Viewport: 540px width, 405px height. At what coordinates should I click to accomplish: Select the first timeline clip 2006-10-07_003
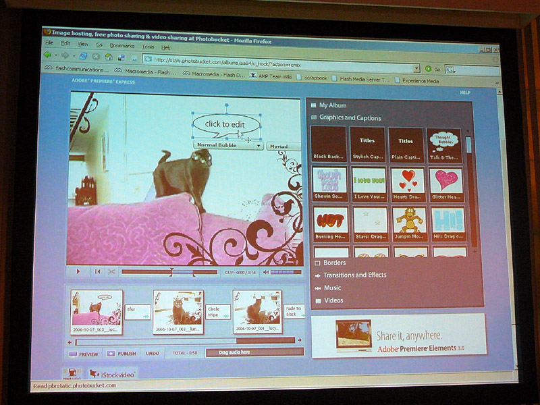click(x=97, y=312)
